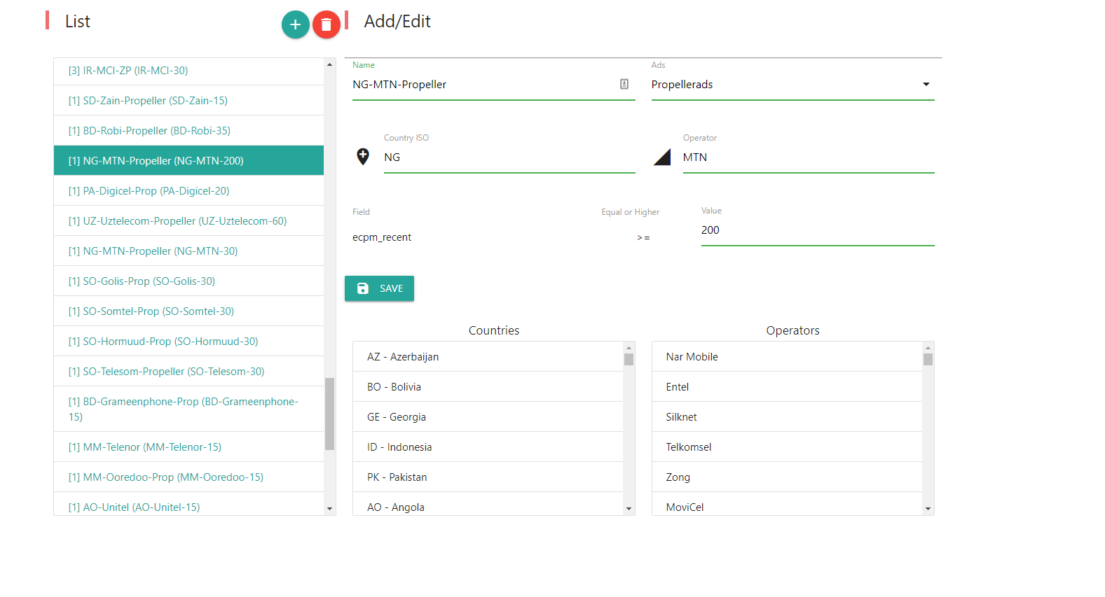Choose PK - Pakistan in Countries

pos(488,477)
